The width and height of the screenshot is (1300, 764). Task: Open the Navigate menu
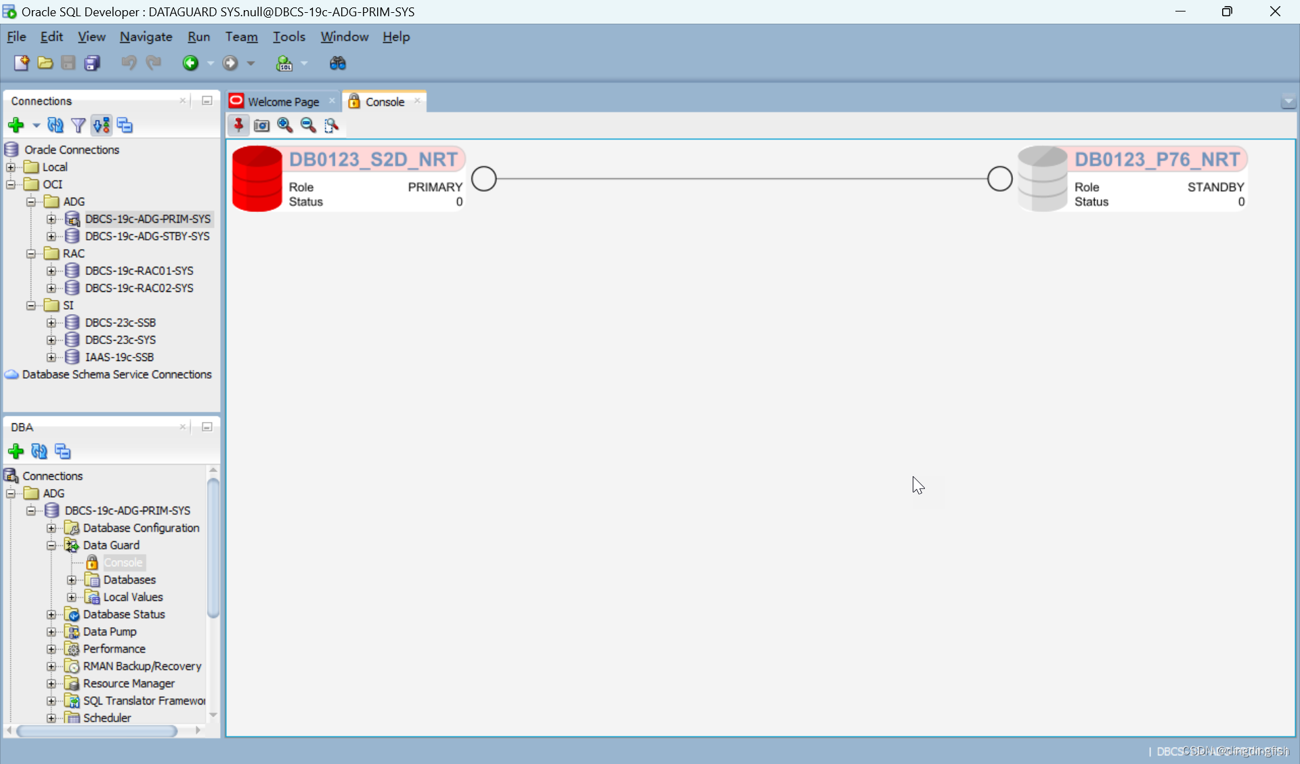point(146,37)
